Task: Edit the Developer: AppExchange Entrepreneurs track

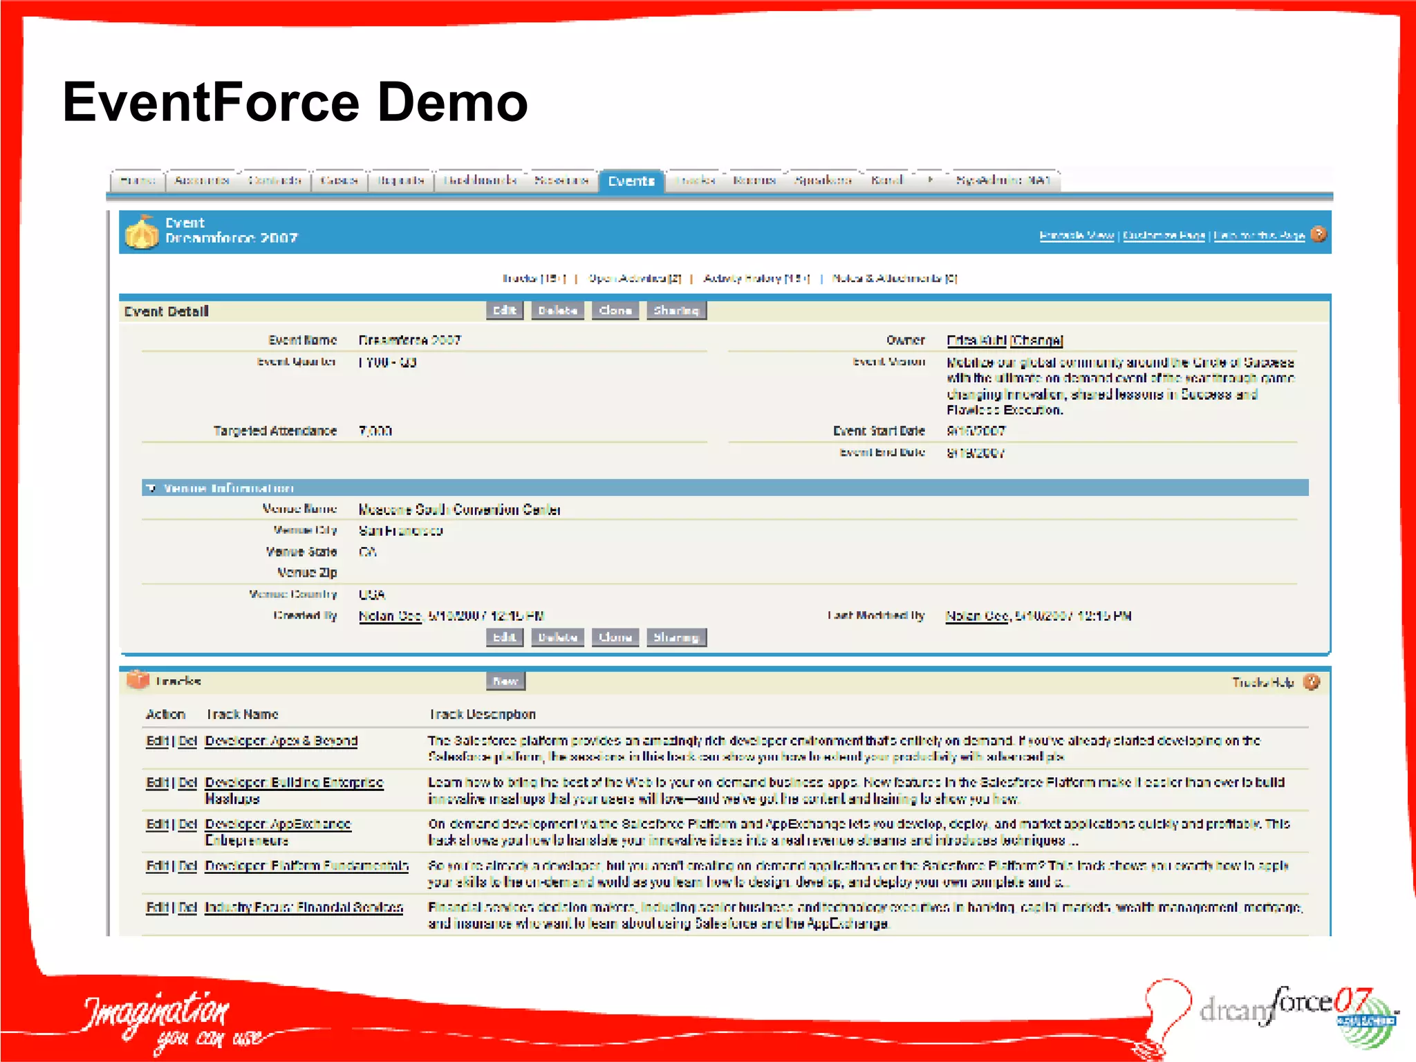Action: click(157, 824)
